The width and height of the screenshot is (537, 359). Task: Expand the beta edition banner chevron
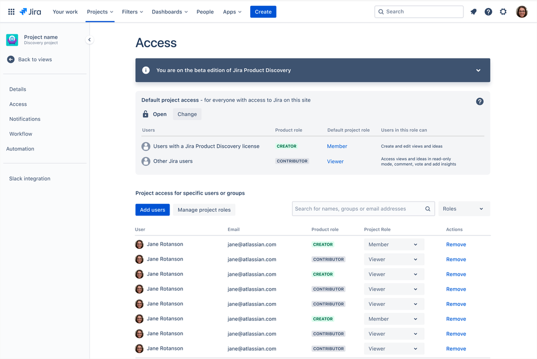click(x=478, y=70)
